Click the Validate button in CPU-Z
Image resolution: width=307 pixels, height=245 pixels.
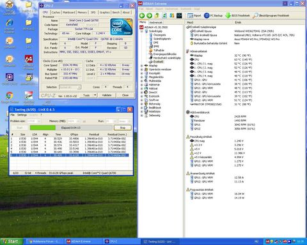tap(107, 95)
